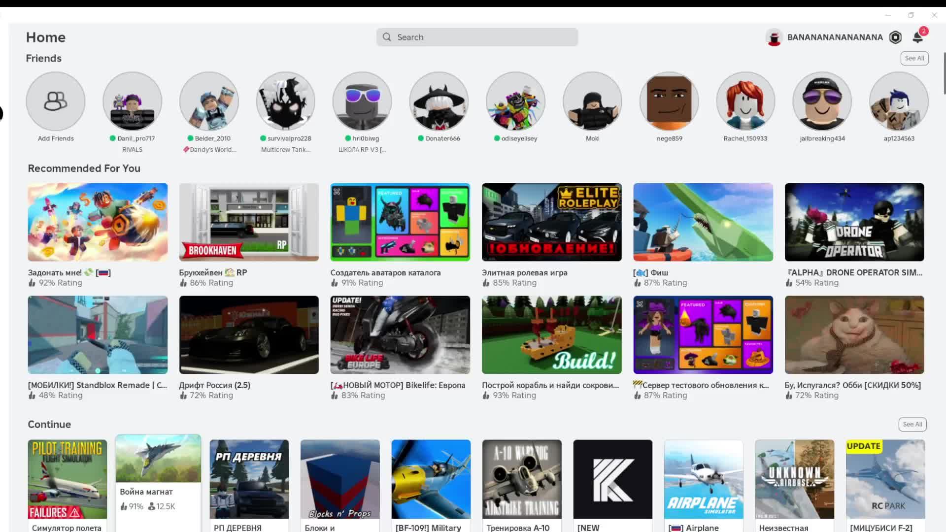
Task: Click the vertical page scrollbar
Action: click(x=944, y=74)
